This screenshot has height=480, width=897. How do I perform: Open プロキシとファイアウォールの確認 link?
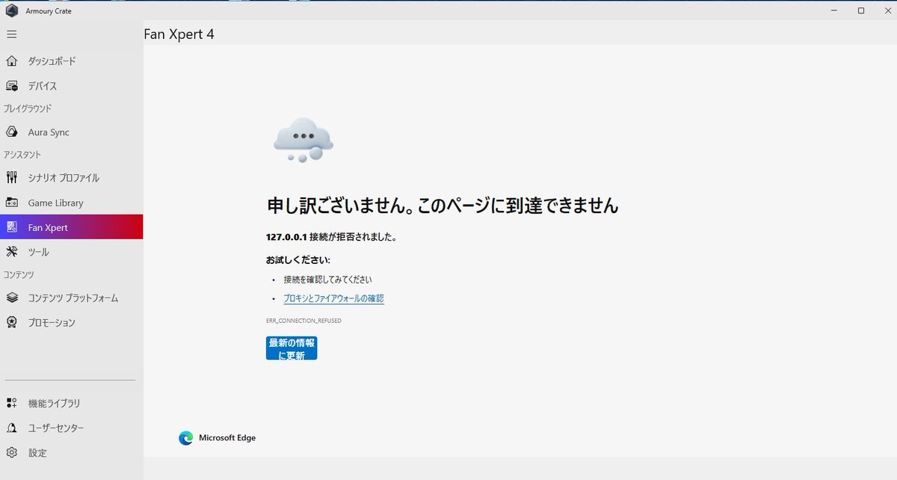[333, 298]
